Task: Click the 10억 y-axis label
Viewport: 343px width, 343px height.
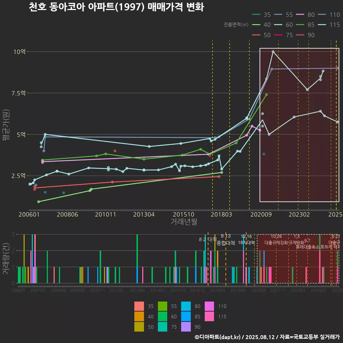Action: tap(19, 52)
